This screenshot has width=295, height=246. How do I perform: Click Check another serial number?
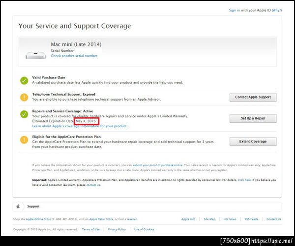coord(74,56)
